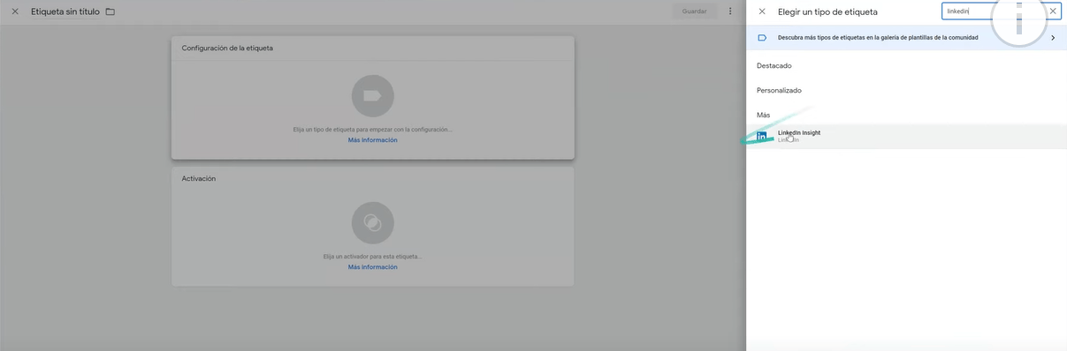This screenshot has height=351, width=1067.
Task: Edit the Etiqueta sin título name
Action: (65, 11)
